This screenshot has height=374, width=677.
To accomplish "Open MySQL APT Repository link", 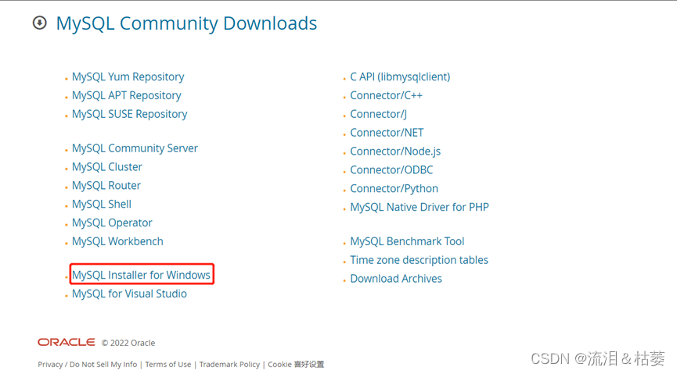I will pyautogui.click(x=127, y=95).
